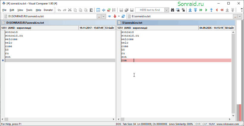
Task: Click the find with plus binoculars icon
Action: [x=183, y=10]
